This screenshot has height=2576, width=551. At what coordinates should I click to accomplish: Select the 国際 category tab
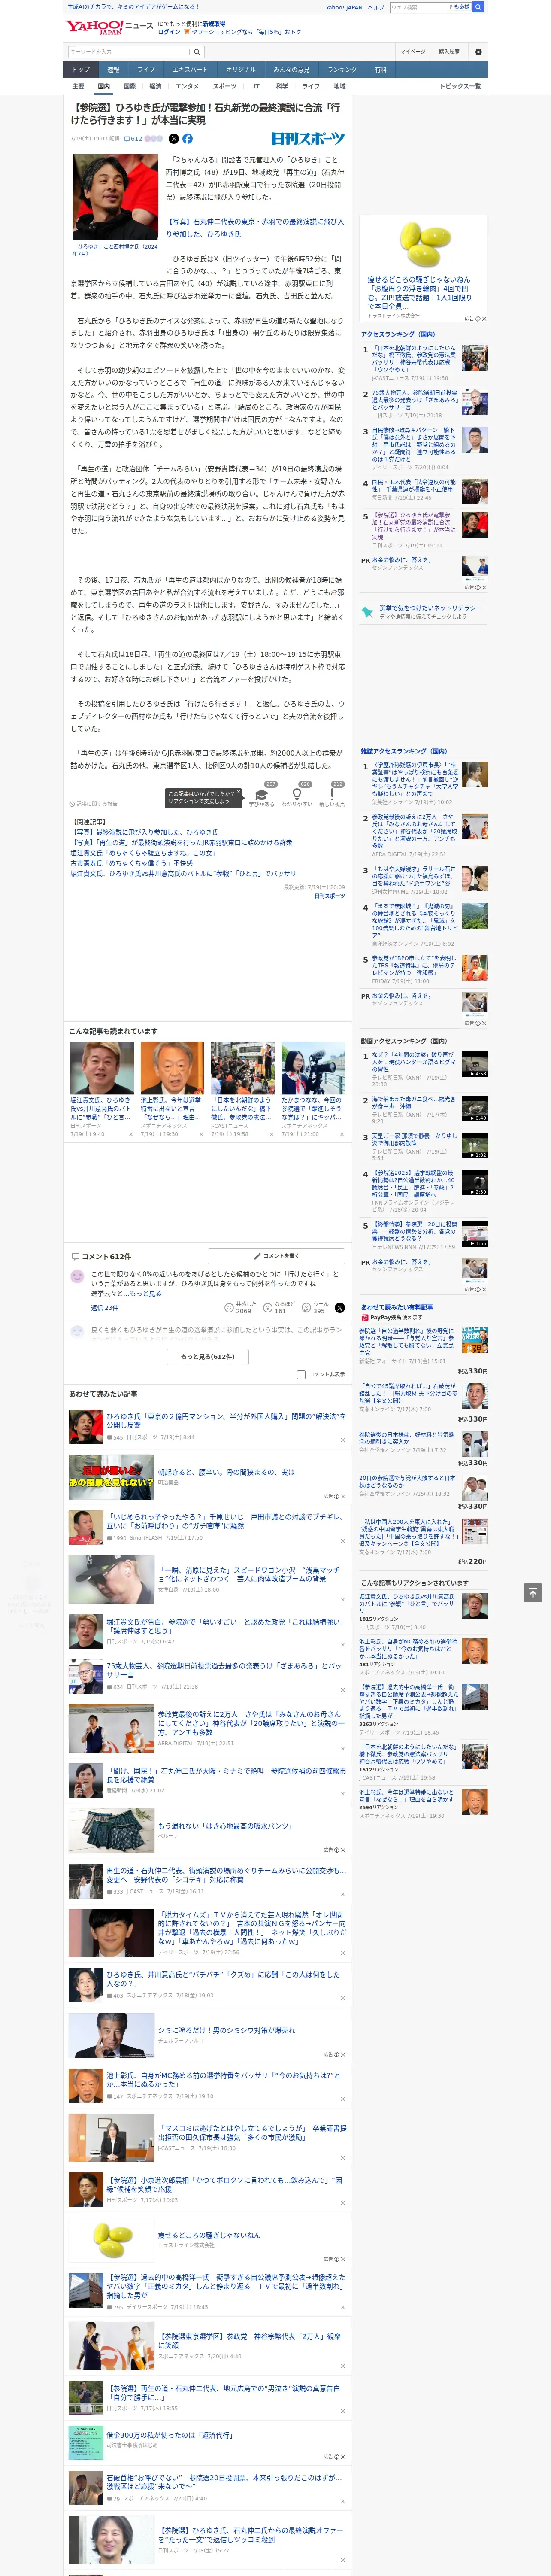click(129, 86)
